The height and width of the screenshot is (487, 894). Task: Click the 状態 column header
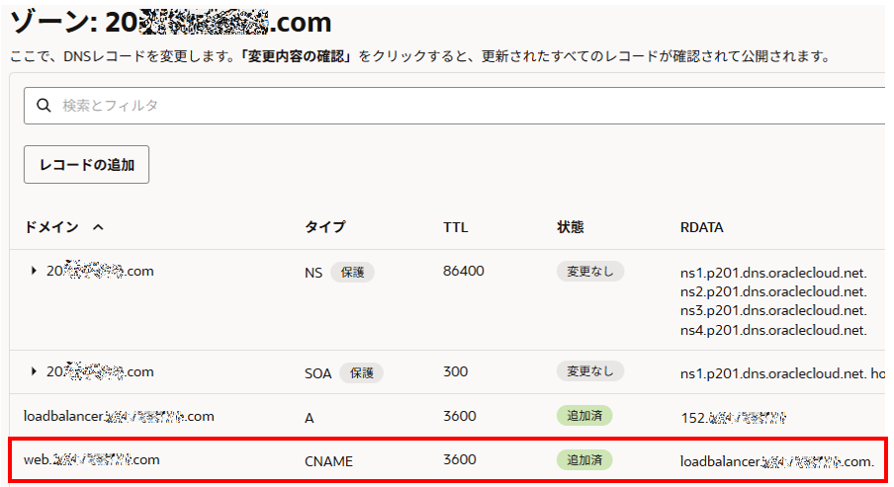coord(571,227)
